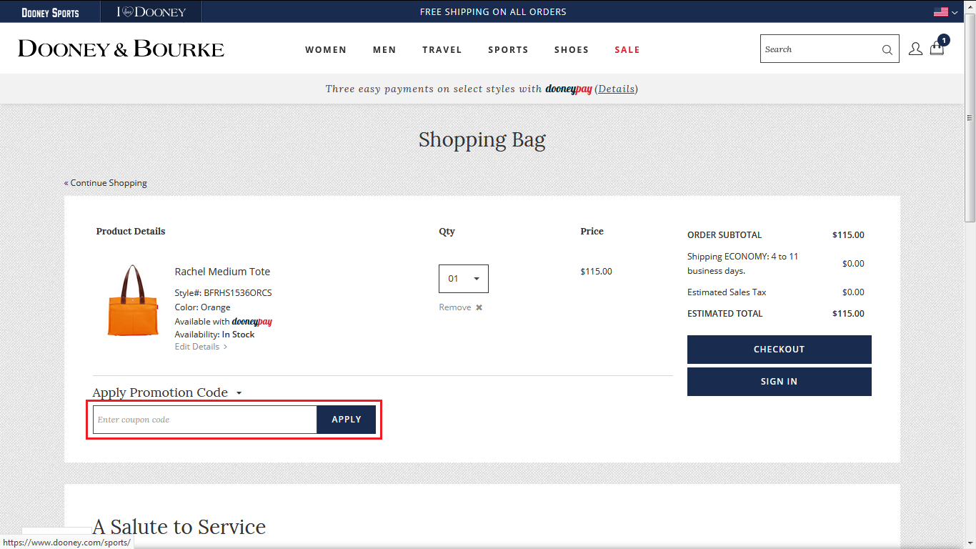Open the quantity 01 dropdown
Image resolution: width=976 pixels, height=549 pixels.
464,279
